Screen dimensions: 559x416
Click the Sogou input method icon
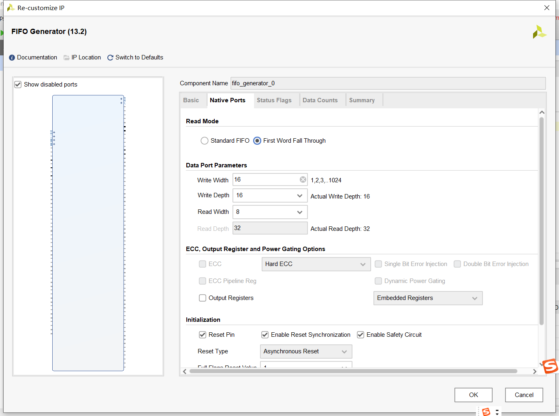tap(550, 366)
